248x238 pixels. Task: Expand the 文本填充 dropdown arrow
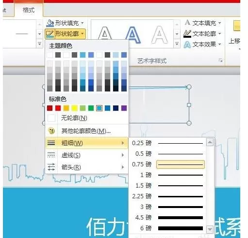point(220,23)
